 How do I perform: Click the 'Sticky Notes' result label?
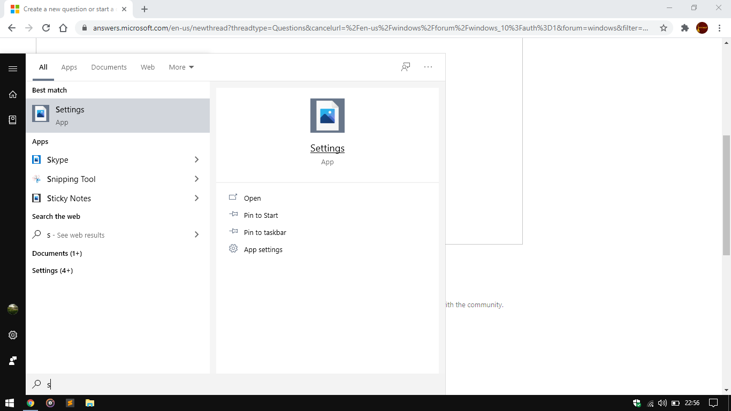tap(69, 198)
